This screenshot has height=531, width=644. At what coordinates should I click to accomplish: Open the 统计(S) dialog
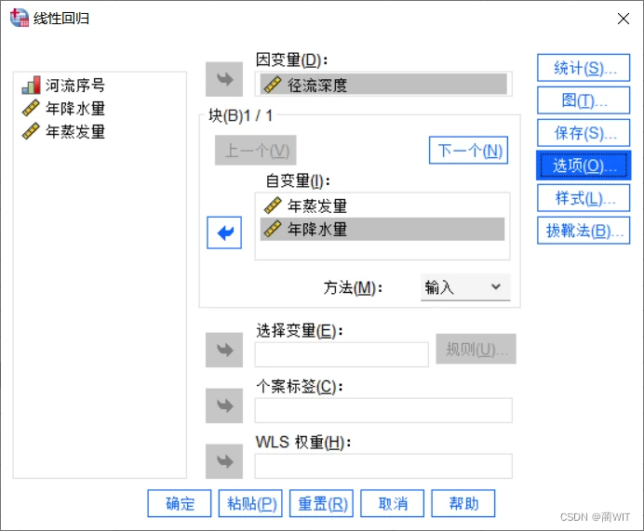[584, 68]
